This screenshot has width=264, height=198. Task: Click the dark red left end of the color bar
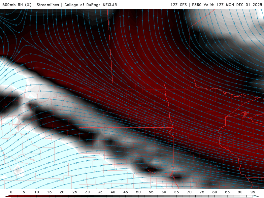pyautogui.click(x=8, y=196)
